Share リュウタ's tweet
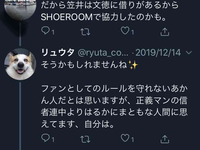This screenshot has height=150, width=200. click(x=165, y=139)
